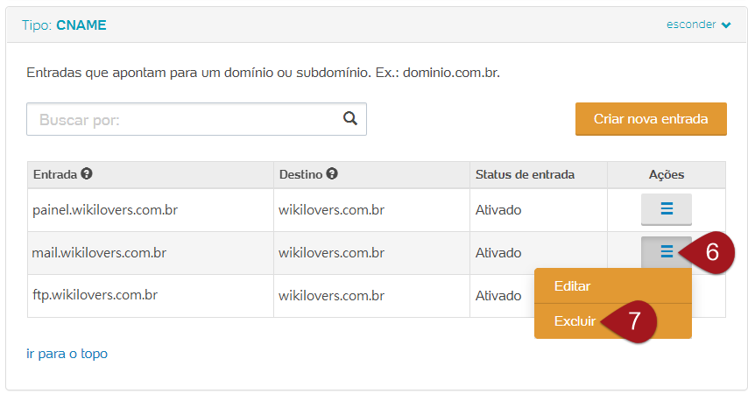This screenshot has height=394, width=748.
Task: Open actions menu for painel.wikilovers.com.br
Action: 666,209
